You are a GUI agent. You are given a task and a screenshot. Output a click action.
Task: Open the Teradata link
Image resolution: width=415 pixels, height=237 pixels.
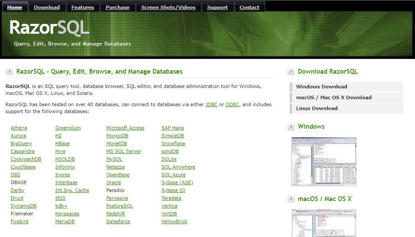(x=172, y=198)
